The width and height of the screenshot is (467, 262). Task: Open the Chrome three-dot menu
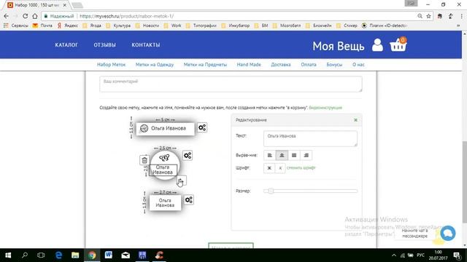tap(462, 16)
